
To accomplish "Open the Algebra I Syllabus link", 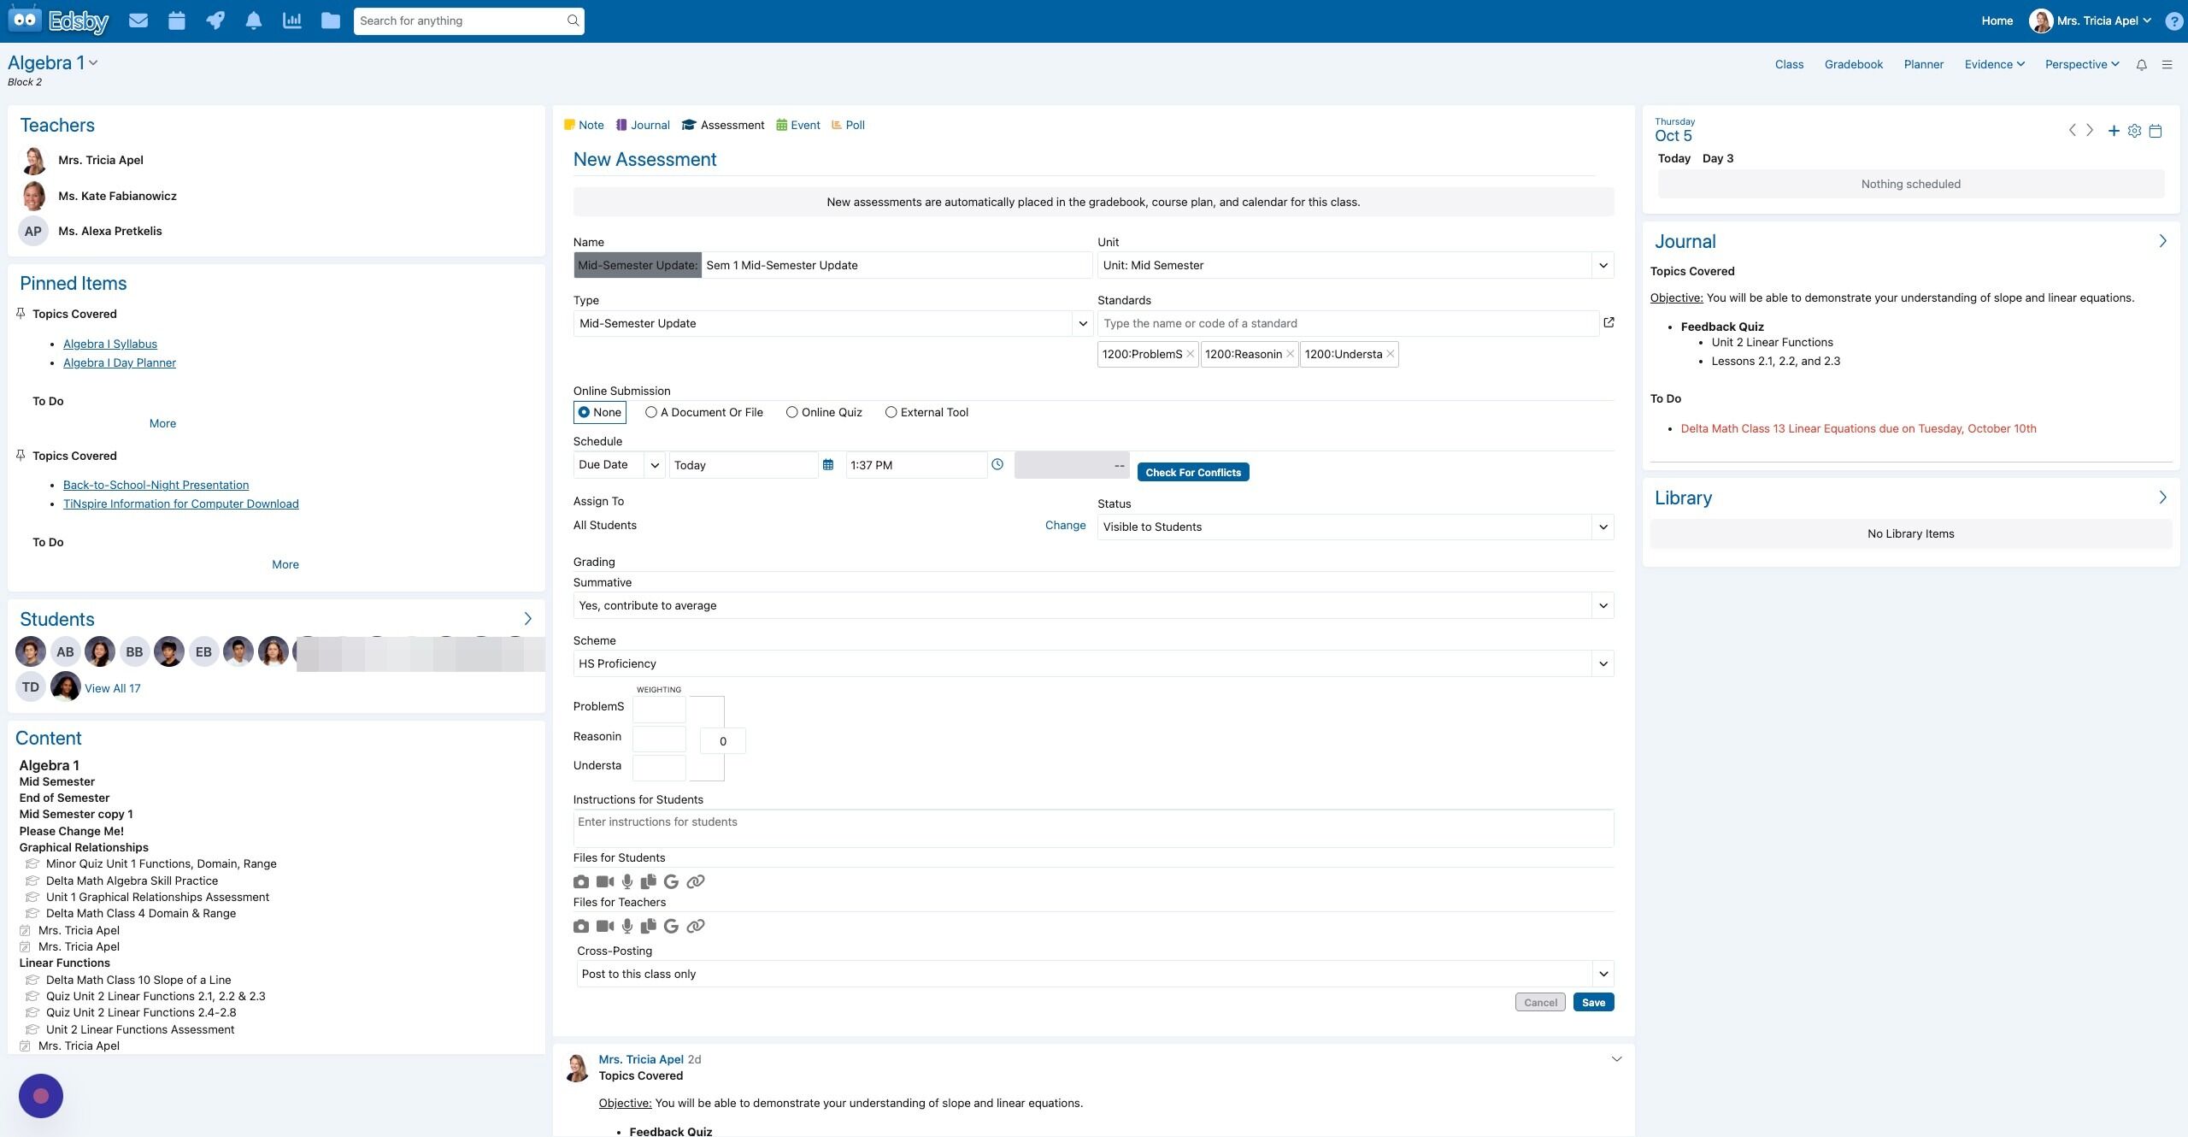I will [x=110, y=344].
